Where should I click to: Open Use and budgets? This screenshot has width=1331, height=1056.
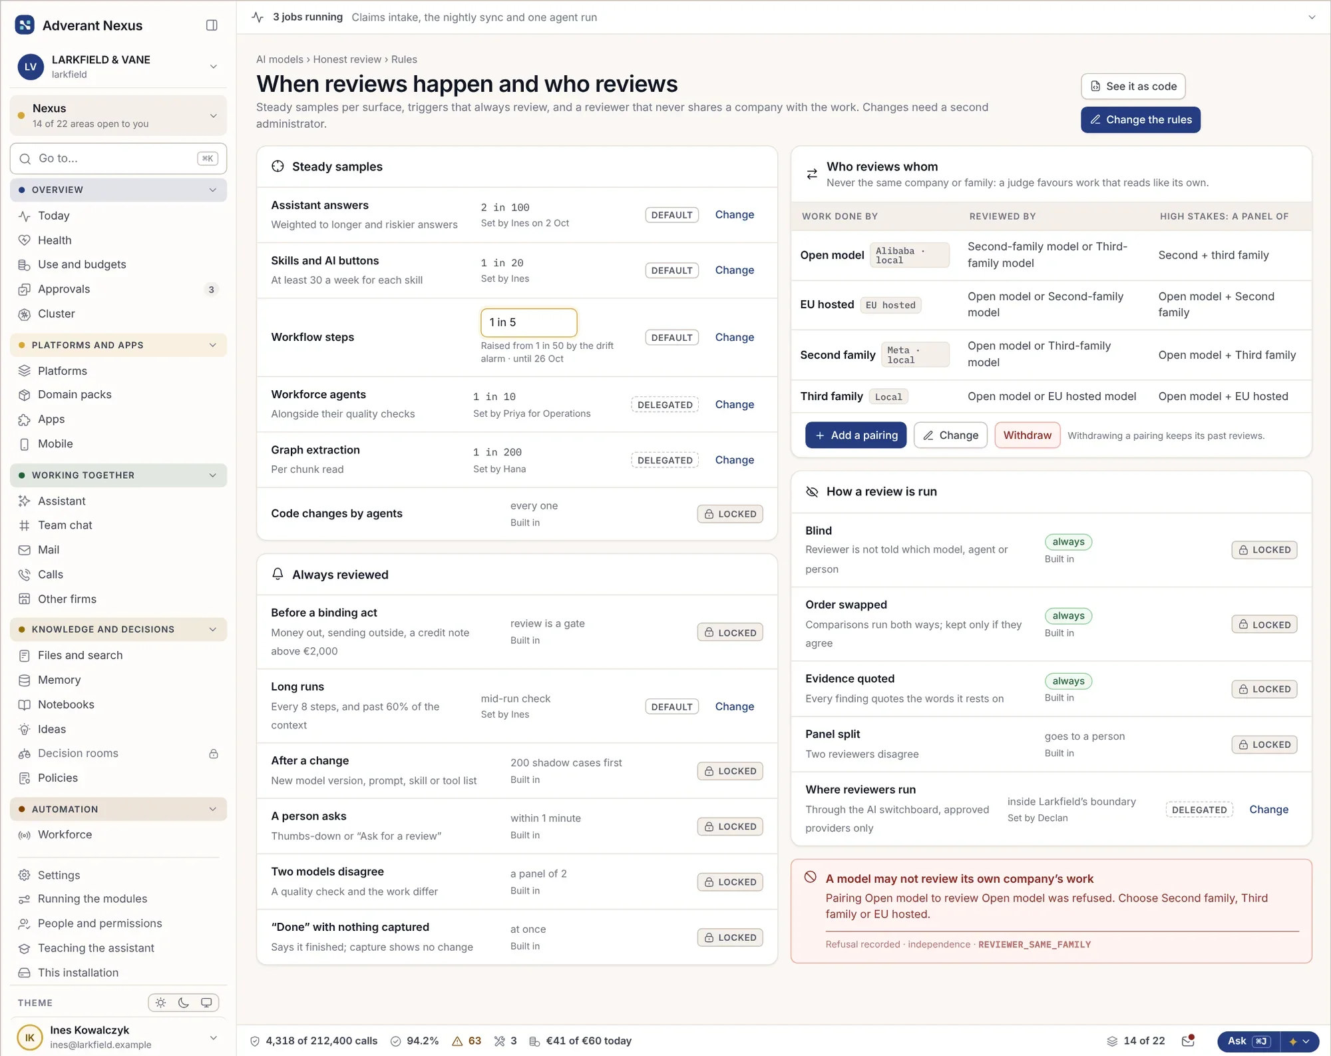82,264
